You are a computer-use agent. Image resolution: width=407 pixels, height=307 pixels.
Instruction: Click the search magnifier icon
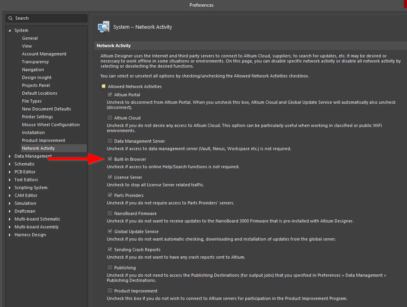tap(11, 18)
